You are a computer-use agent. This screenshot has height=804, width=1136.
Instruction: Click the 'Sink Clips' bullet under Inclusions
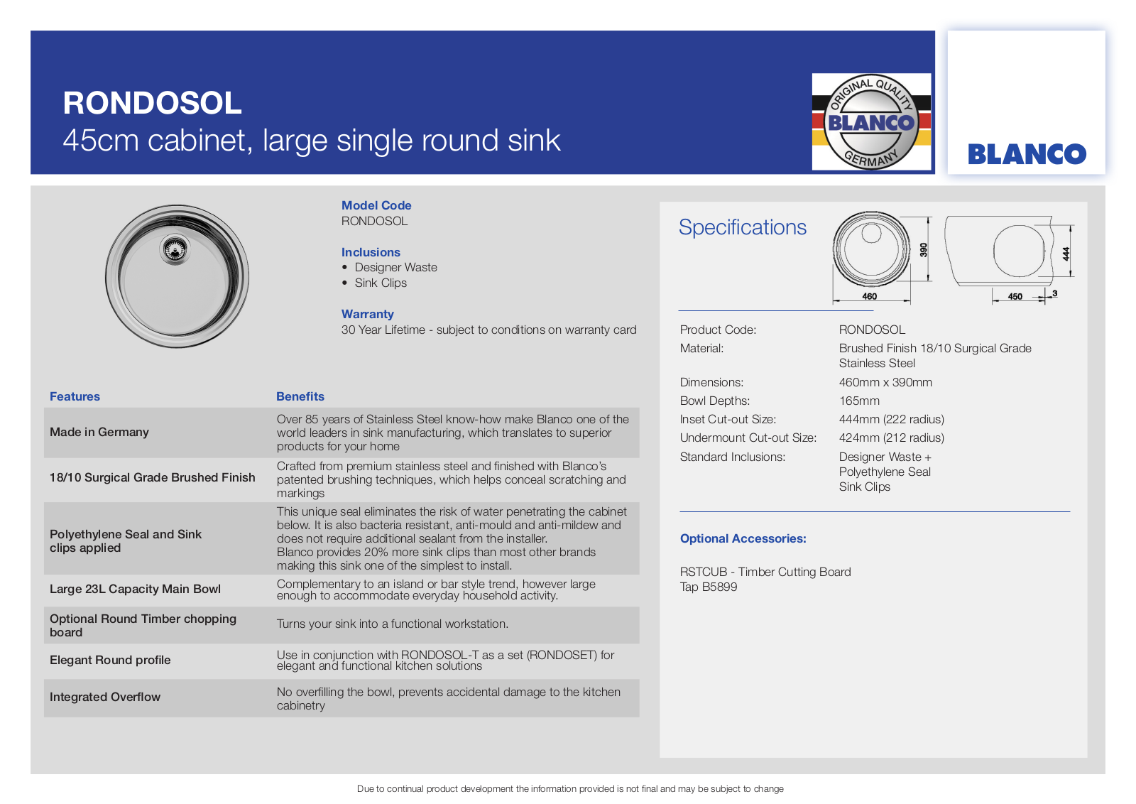[381, 283]
